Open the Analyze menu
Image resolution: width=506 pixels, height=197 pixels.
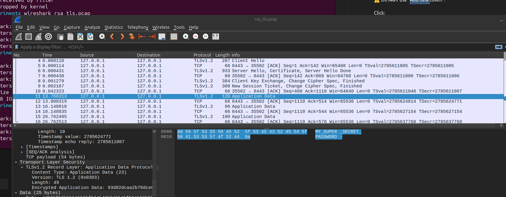tap(92, 27)
